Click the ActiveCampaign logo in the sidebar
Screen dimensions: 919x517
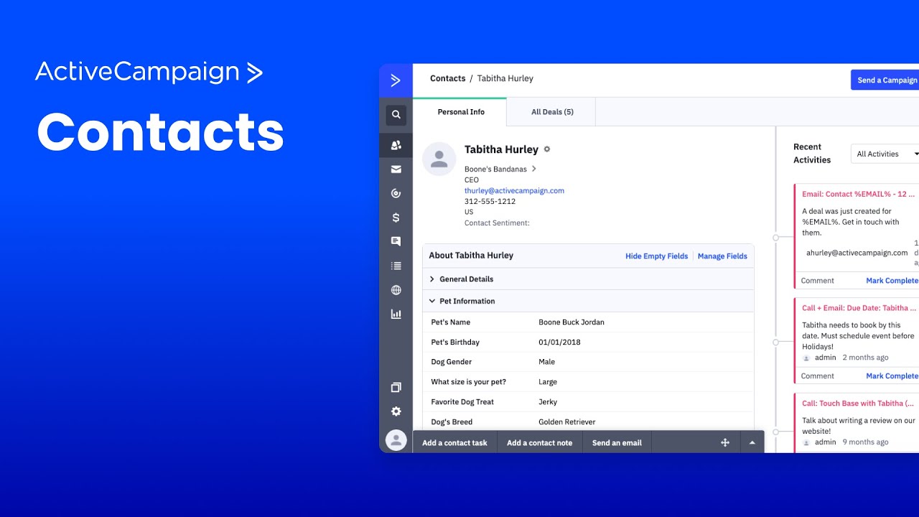click(396, 80)
